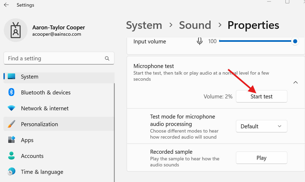Open the Default test mode dropdown
This screenshot has width=305, height=182.
(x=261, y=126)
